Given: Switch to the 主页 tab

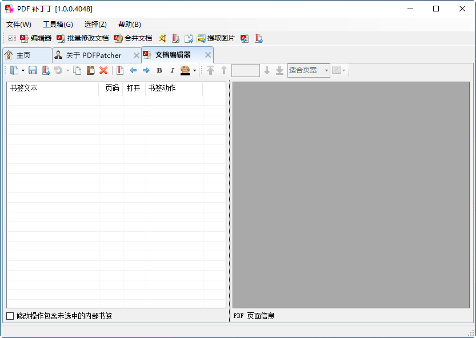Looking at the screenshot, I should pos(27,55).
